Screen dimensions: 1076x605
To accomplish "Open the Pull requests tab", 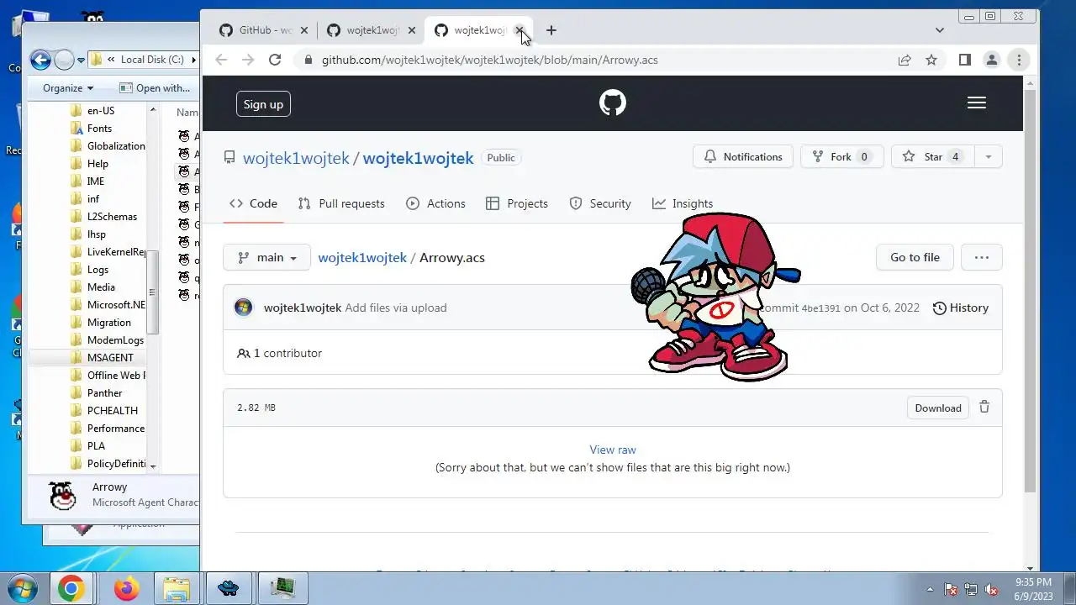I will tap(341, 203).
